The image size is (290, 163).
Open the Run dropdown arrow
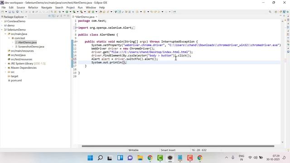(x=70, y=12)
